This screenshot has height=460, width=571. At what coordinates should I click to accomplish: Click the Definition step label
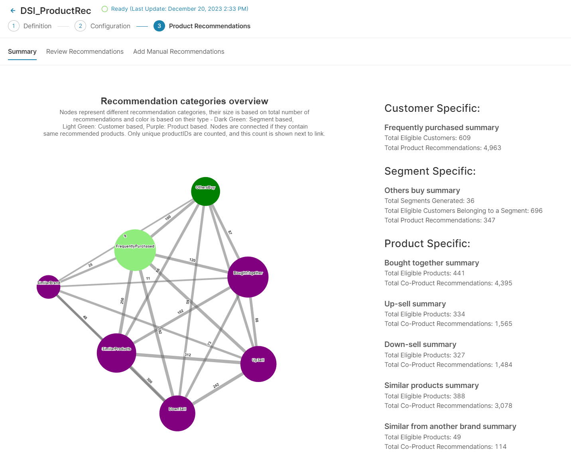point(37,26)
